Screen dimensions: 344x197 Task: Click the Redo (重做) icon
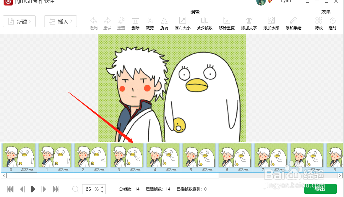(x=107, y=21)
